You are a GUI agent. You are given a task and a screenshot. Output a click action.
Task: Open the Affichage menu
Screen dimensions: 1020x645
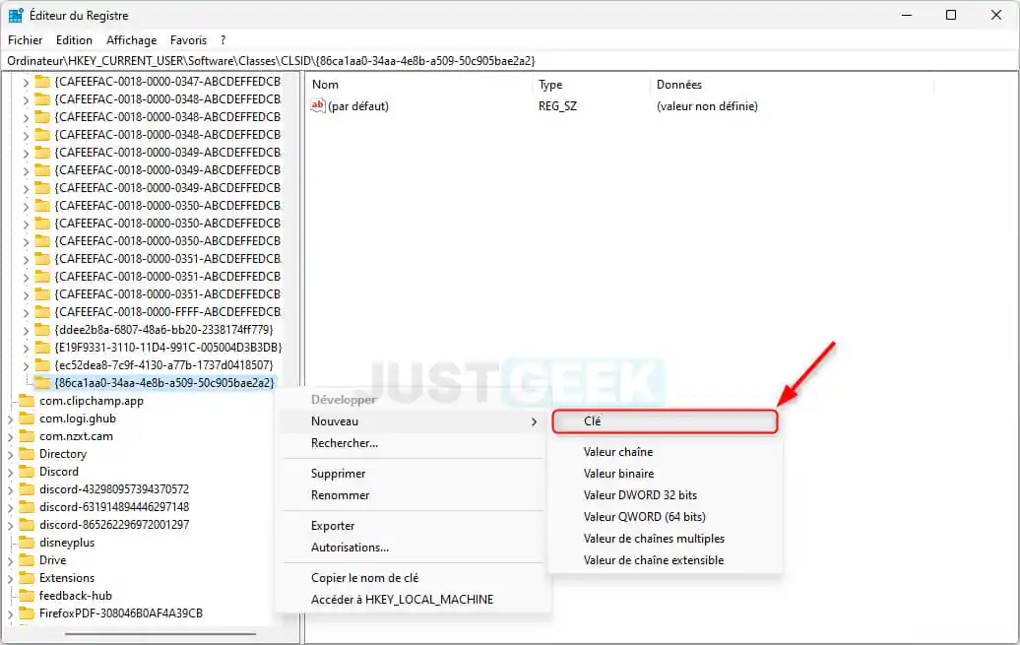(131, 40)
